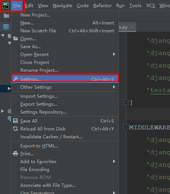Image resolution: width=170 pixels, height=194 pixels.
Task: Click the printer icon beside Print
Action: (x=15, y=154)
